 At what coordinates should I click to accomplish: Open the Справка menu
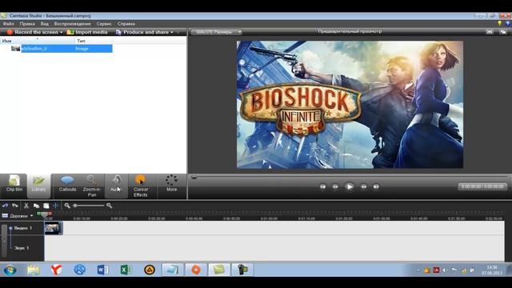(x=126, y=24)
